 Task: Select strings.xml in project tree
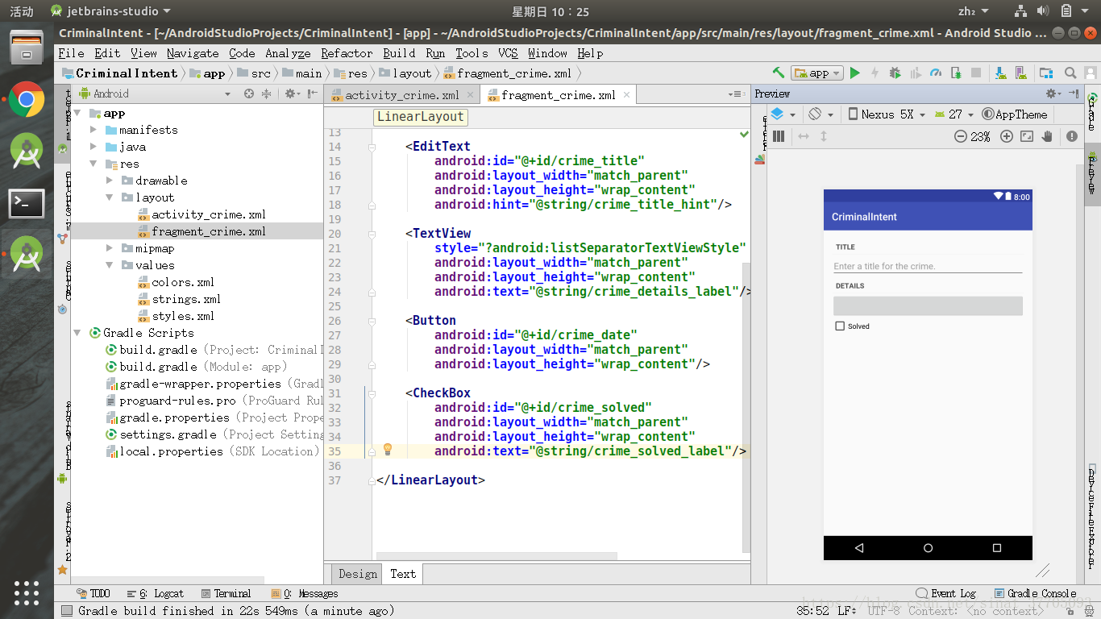pos(178,299)
